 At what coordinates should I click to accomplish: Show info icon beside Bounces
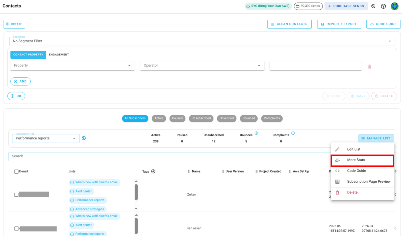[256, 133]
